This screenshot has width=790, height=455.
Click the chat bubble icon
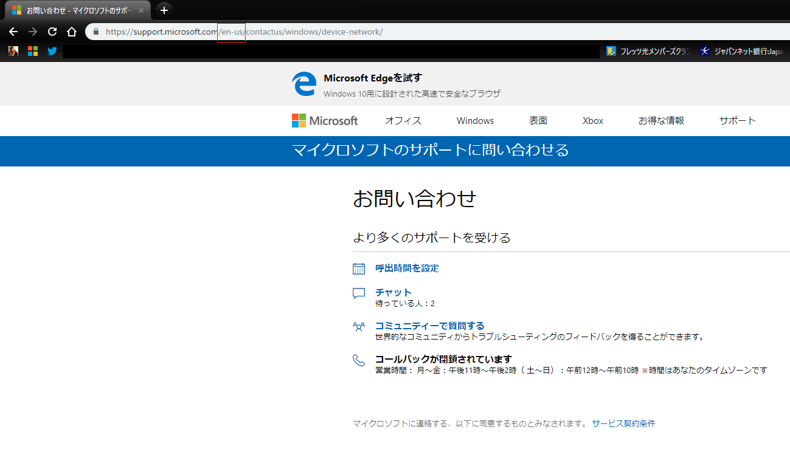359,293
